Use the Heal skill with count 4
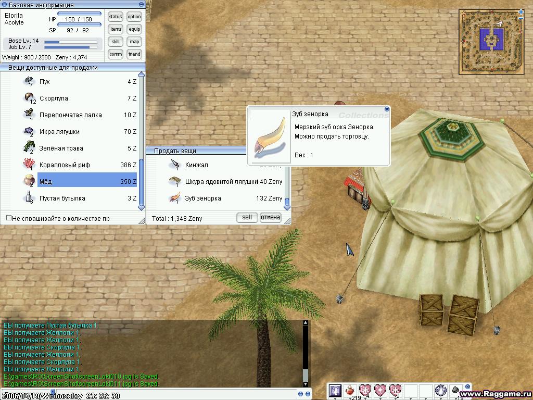Screen dimensions: 533x400 point(365,391)
